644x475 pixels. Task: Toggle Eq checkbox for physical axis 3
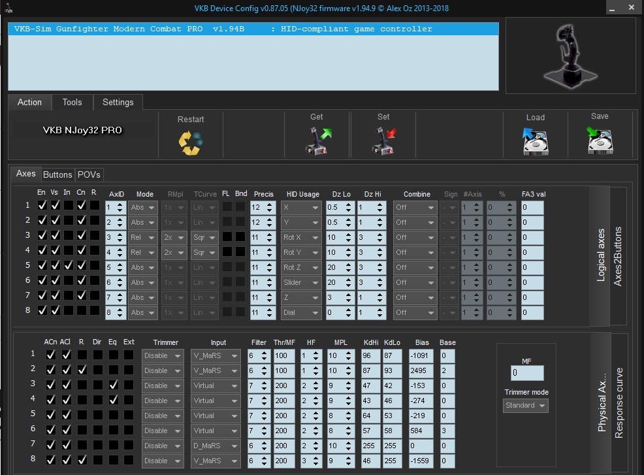(x=114, y=385)
